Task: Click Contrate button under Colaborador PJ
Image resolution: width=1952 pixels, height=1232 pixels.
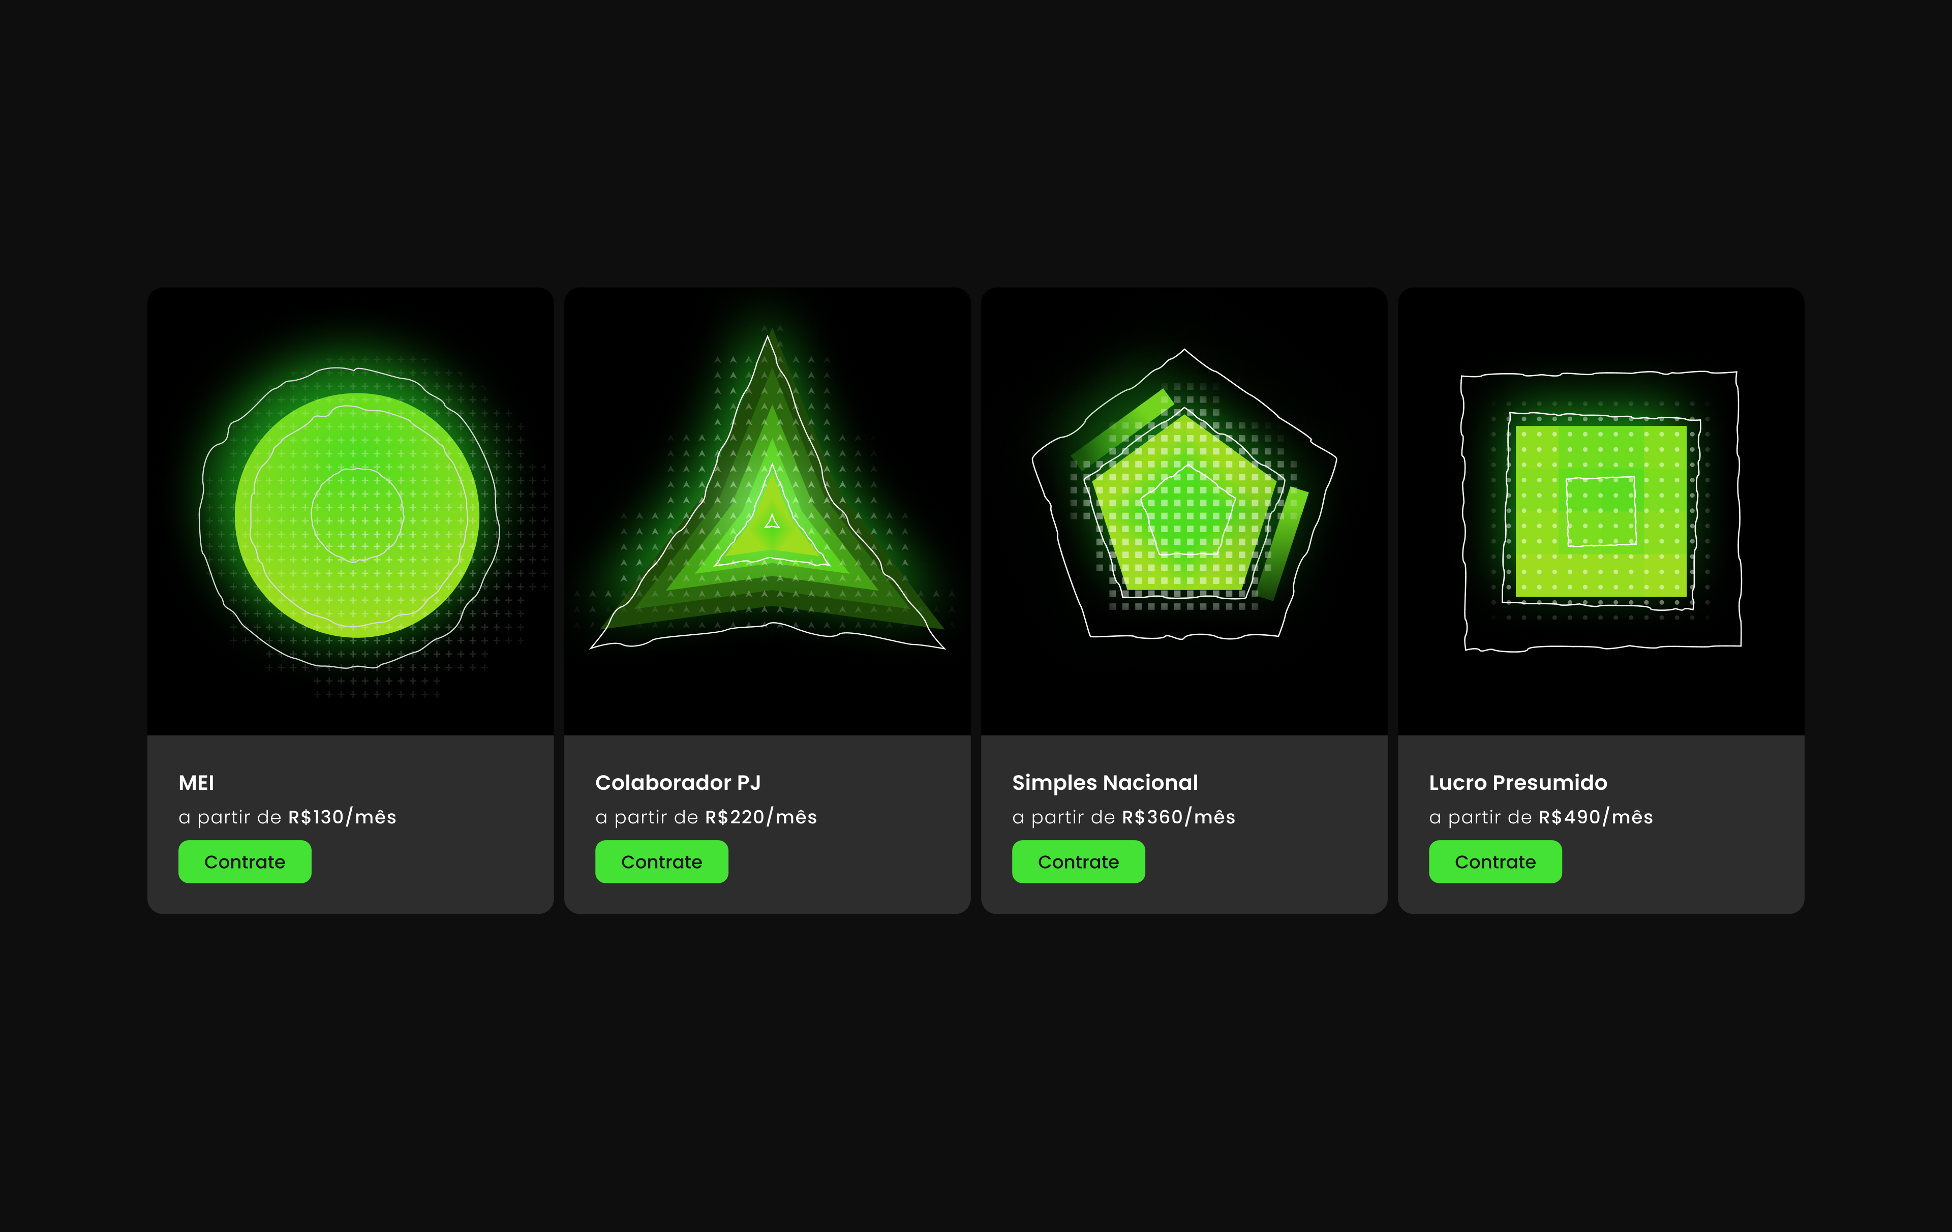Action: pyautogui.click(x=661, y=861)
